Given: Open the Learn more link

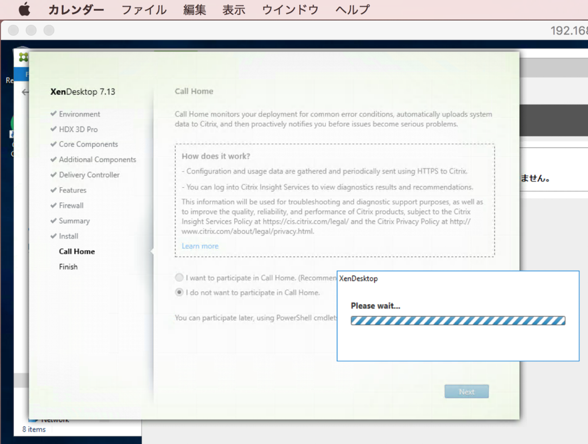Looking at the screenshot, I should [200, 246].
